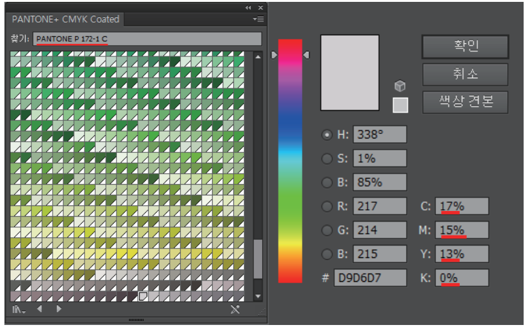528x330 pixels.
Task: Close the PANTONE+ CMYK Coated panel
Action: click(260, 8)
